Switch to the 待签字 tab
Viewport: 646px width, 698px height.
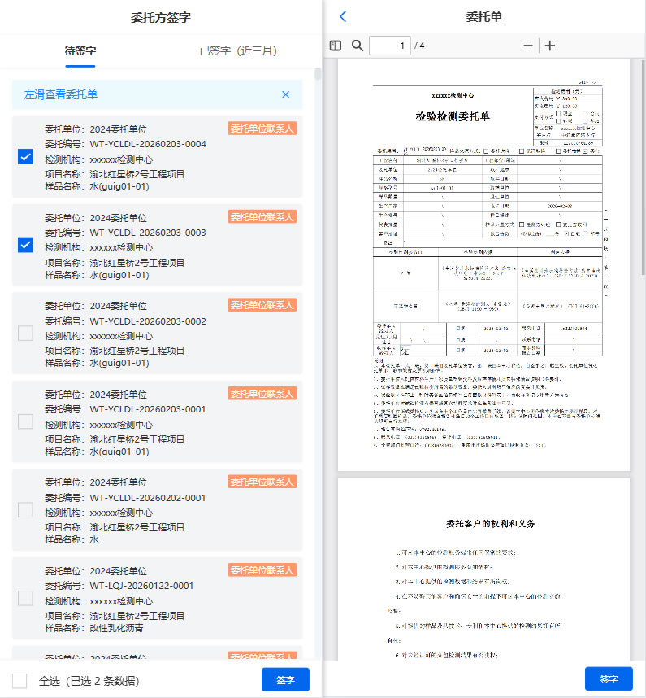click(80, 50)
